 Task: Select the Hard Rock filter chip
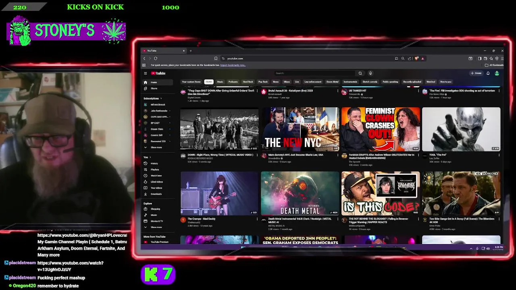point(248,82)
